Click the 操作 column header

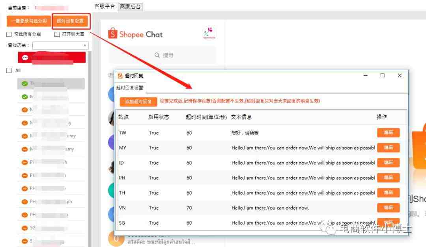point(381,117)
